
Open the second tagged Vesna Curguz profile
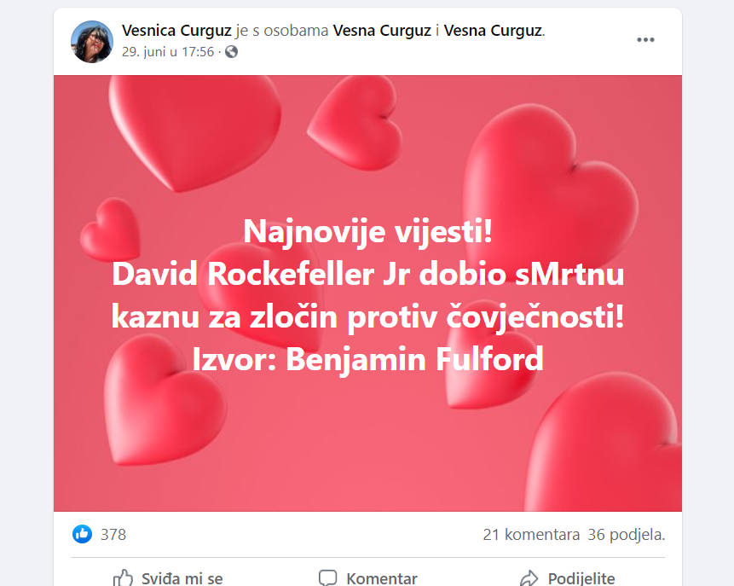click(493, 31)
